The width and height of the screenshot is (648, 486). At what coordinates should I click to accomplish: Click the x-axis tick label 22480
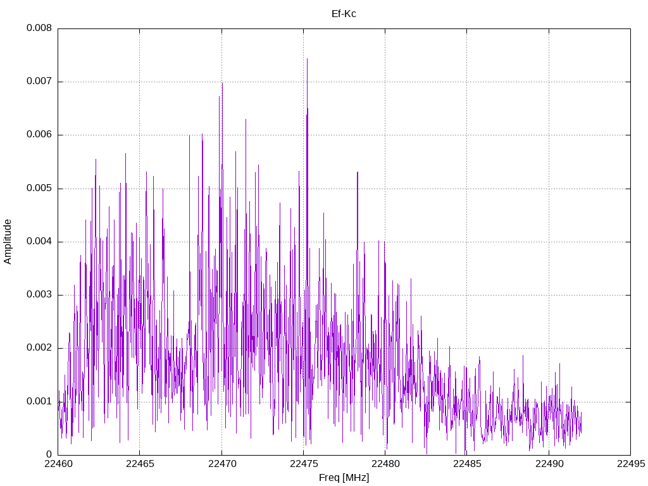click(x=385, y=464)
